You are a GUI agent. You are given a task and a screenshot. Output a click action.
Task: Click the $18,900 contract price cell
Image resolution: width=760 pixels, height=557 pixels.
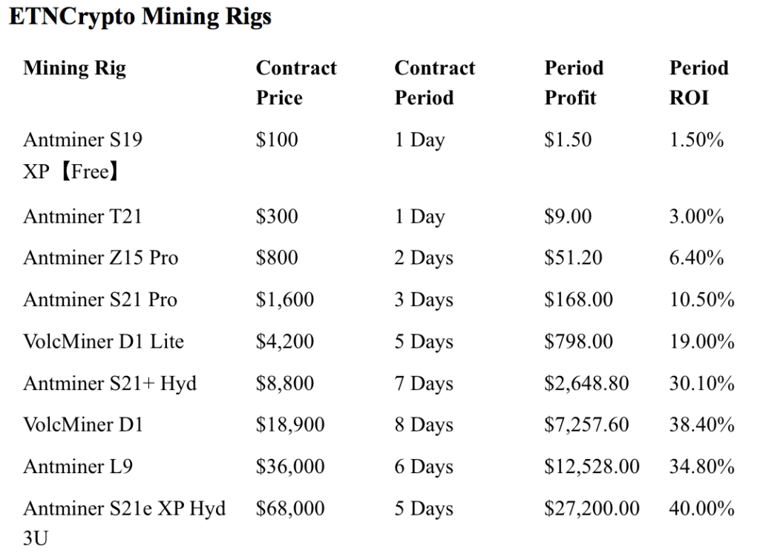point(290,426)
